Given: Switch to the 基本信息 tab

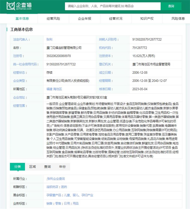Looking at the screenshot, I should (22, 19).
